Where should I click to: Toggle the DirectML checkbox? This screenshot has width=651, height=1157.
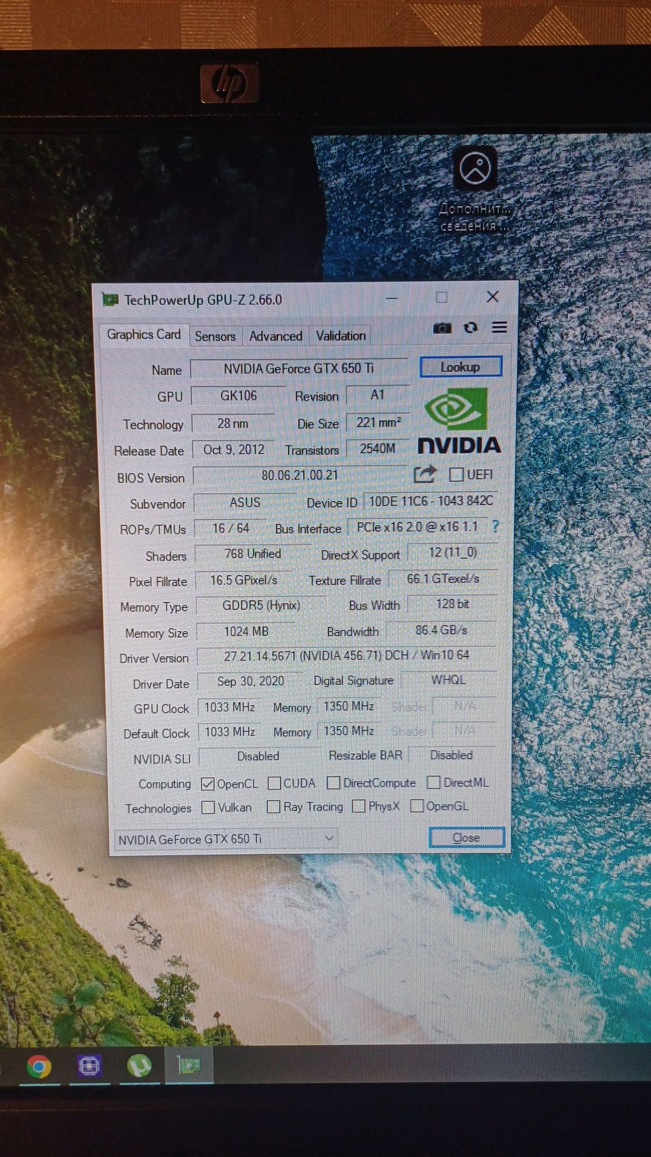click(x=433, y=782)
